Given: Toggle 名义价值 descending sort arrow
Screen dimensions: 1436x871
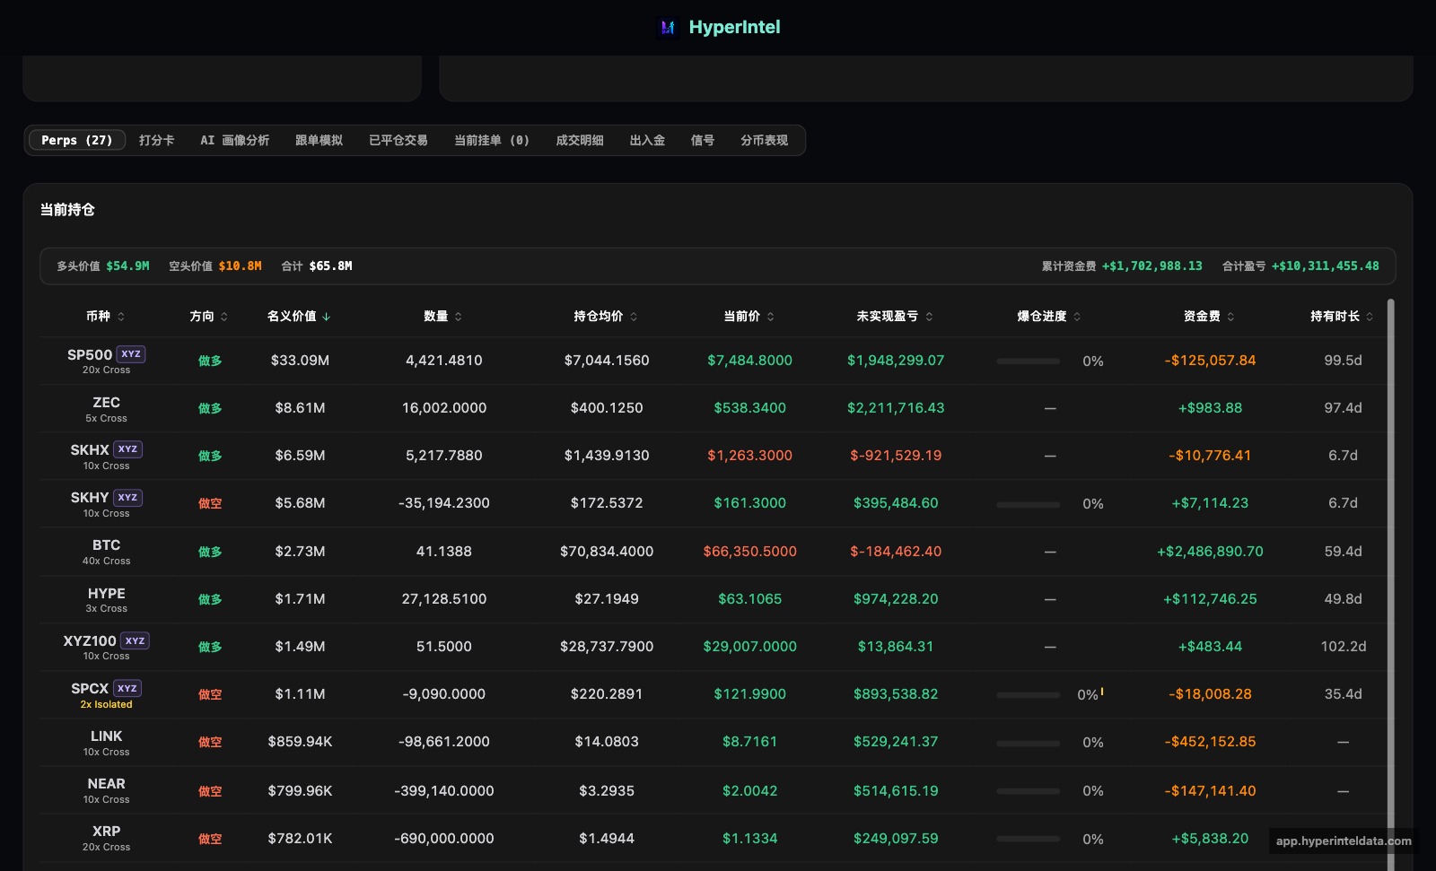Looking at the screenshot, I should (x=327, y=317).
